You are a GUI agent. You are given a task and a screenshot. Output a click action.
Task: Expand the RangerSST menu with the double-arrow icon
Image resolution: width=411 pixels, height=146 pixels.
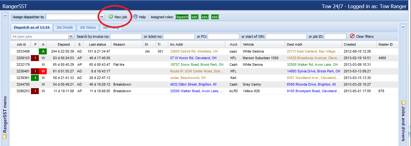5,15
